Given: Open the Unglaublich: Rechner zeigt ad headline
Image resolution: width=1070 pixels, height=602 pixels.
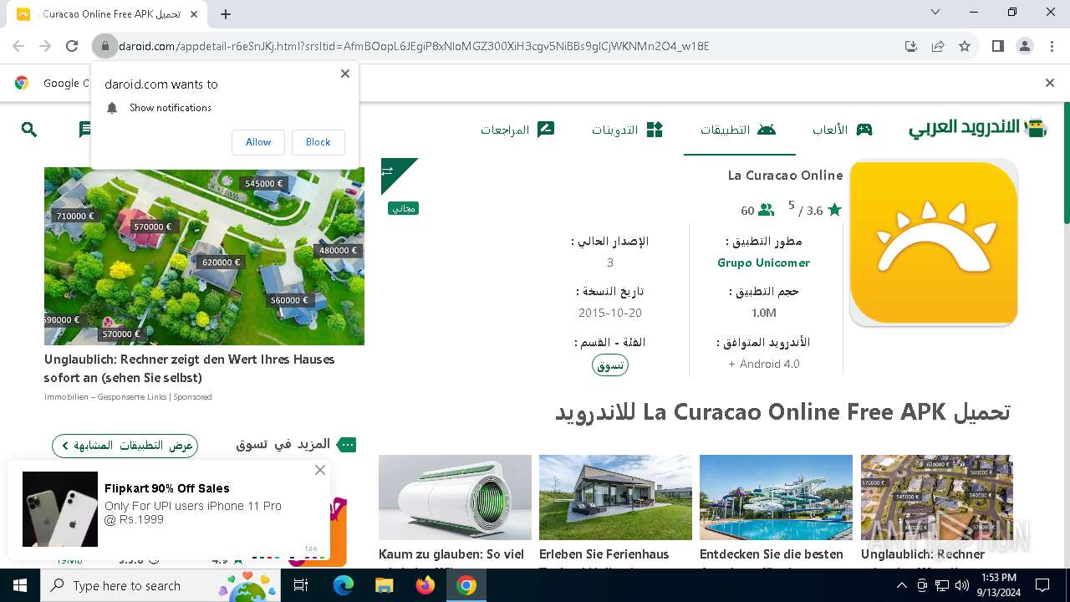Looking at the screenshot, I should coord(190,368).
